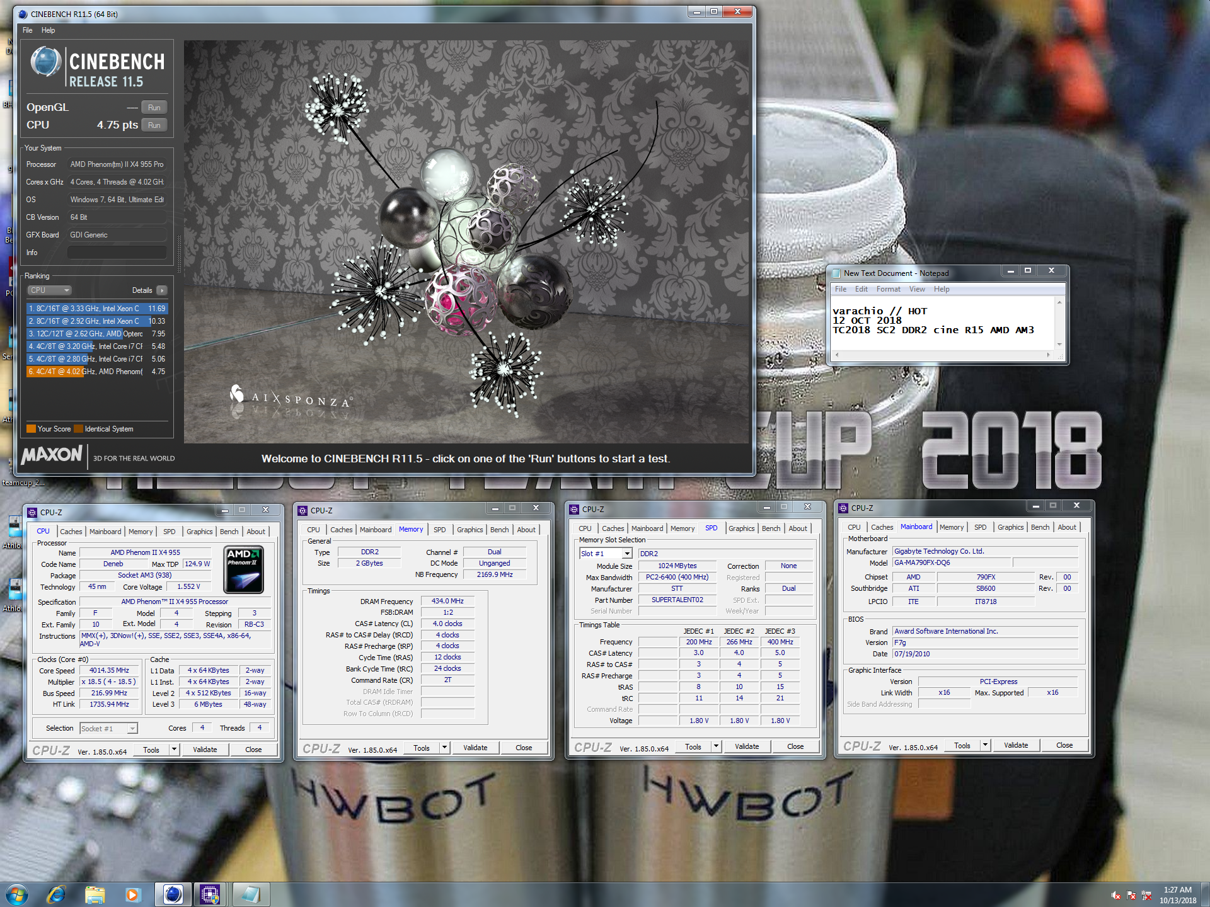The height and width of the screenshot is (907, 1210).
Task: Open the CPU ranking dropdown in Cinebench
Action: point(50,290)
